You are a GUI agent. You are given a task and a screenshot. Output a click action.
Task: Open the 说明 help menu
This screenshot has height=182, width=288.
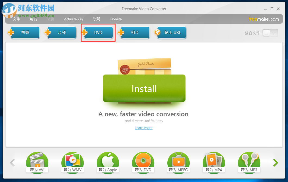click(x=97, y=19)
